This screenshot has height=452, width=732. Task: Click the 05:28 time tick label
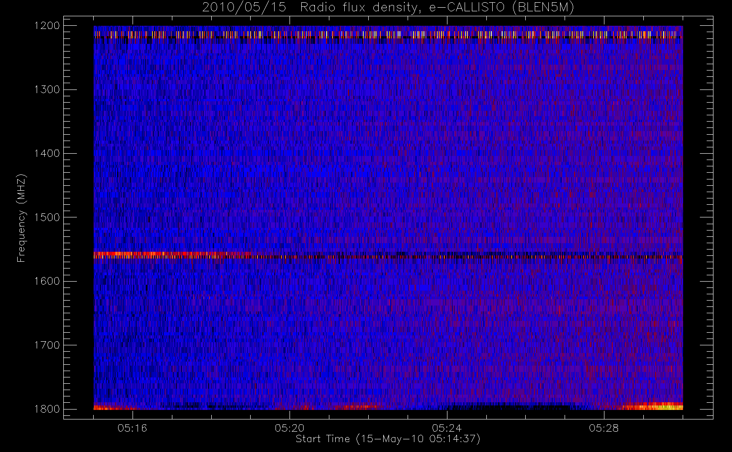click(x=604, y=428)
